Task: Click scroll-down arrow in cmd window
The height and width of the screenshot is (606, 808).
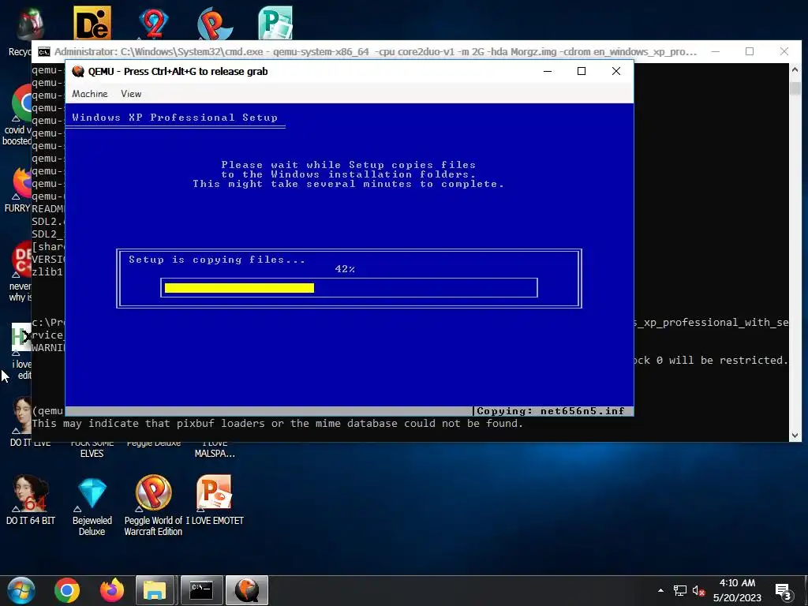Action: [795, 436]
